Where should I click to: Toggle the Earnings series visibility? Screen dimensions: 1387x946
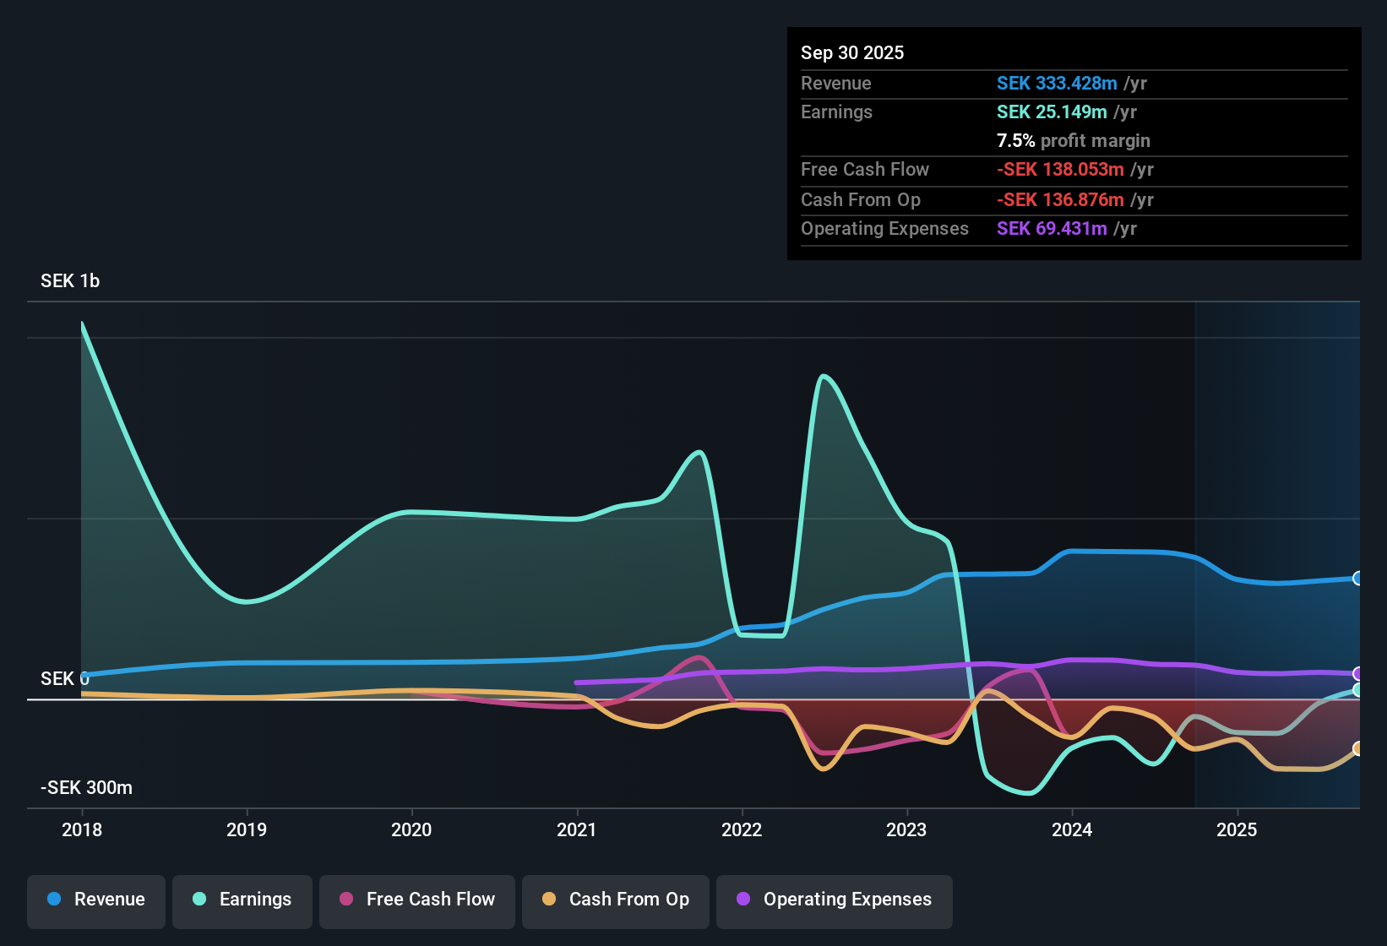tap(242, 900)
